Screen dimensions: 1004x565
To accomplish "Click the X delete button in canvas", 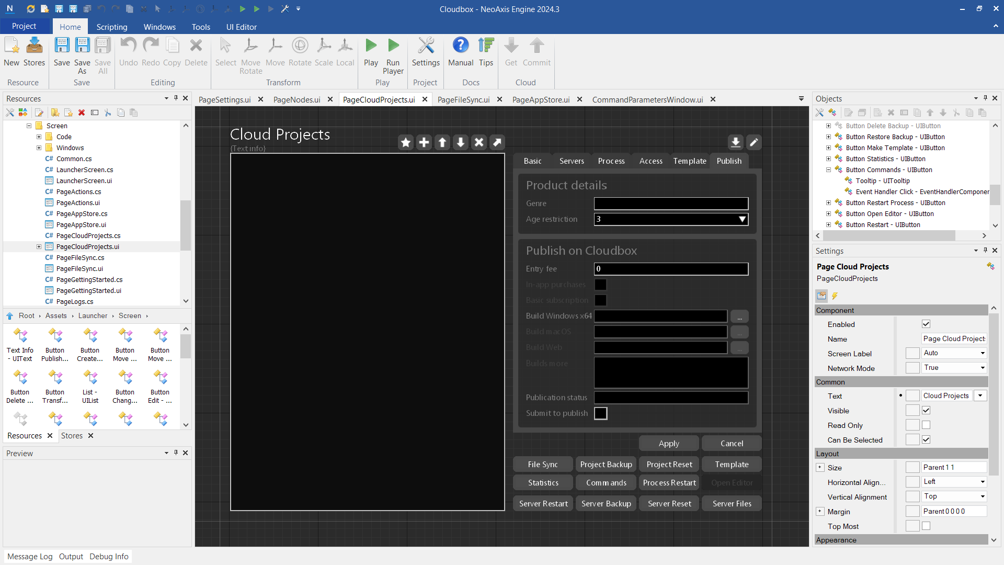I will point(479,142).
